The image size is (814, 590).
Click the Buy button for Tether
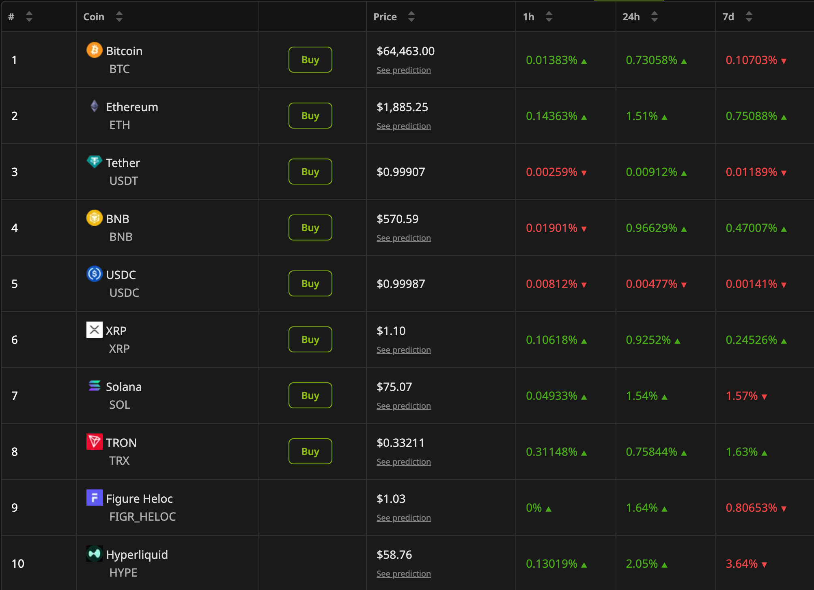(x=310, y=172)
